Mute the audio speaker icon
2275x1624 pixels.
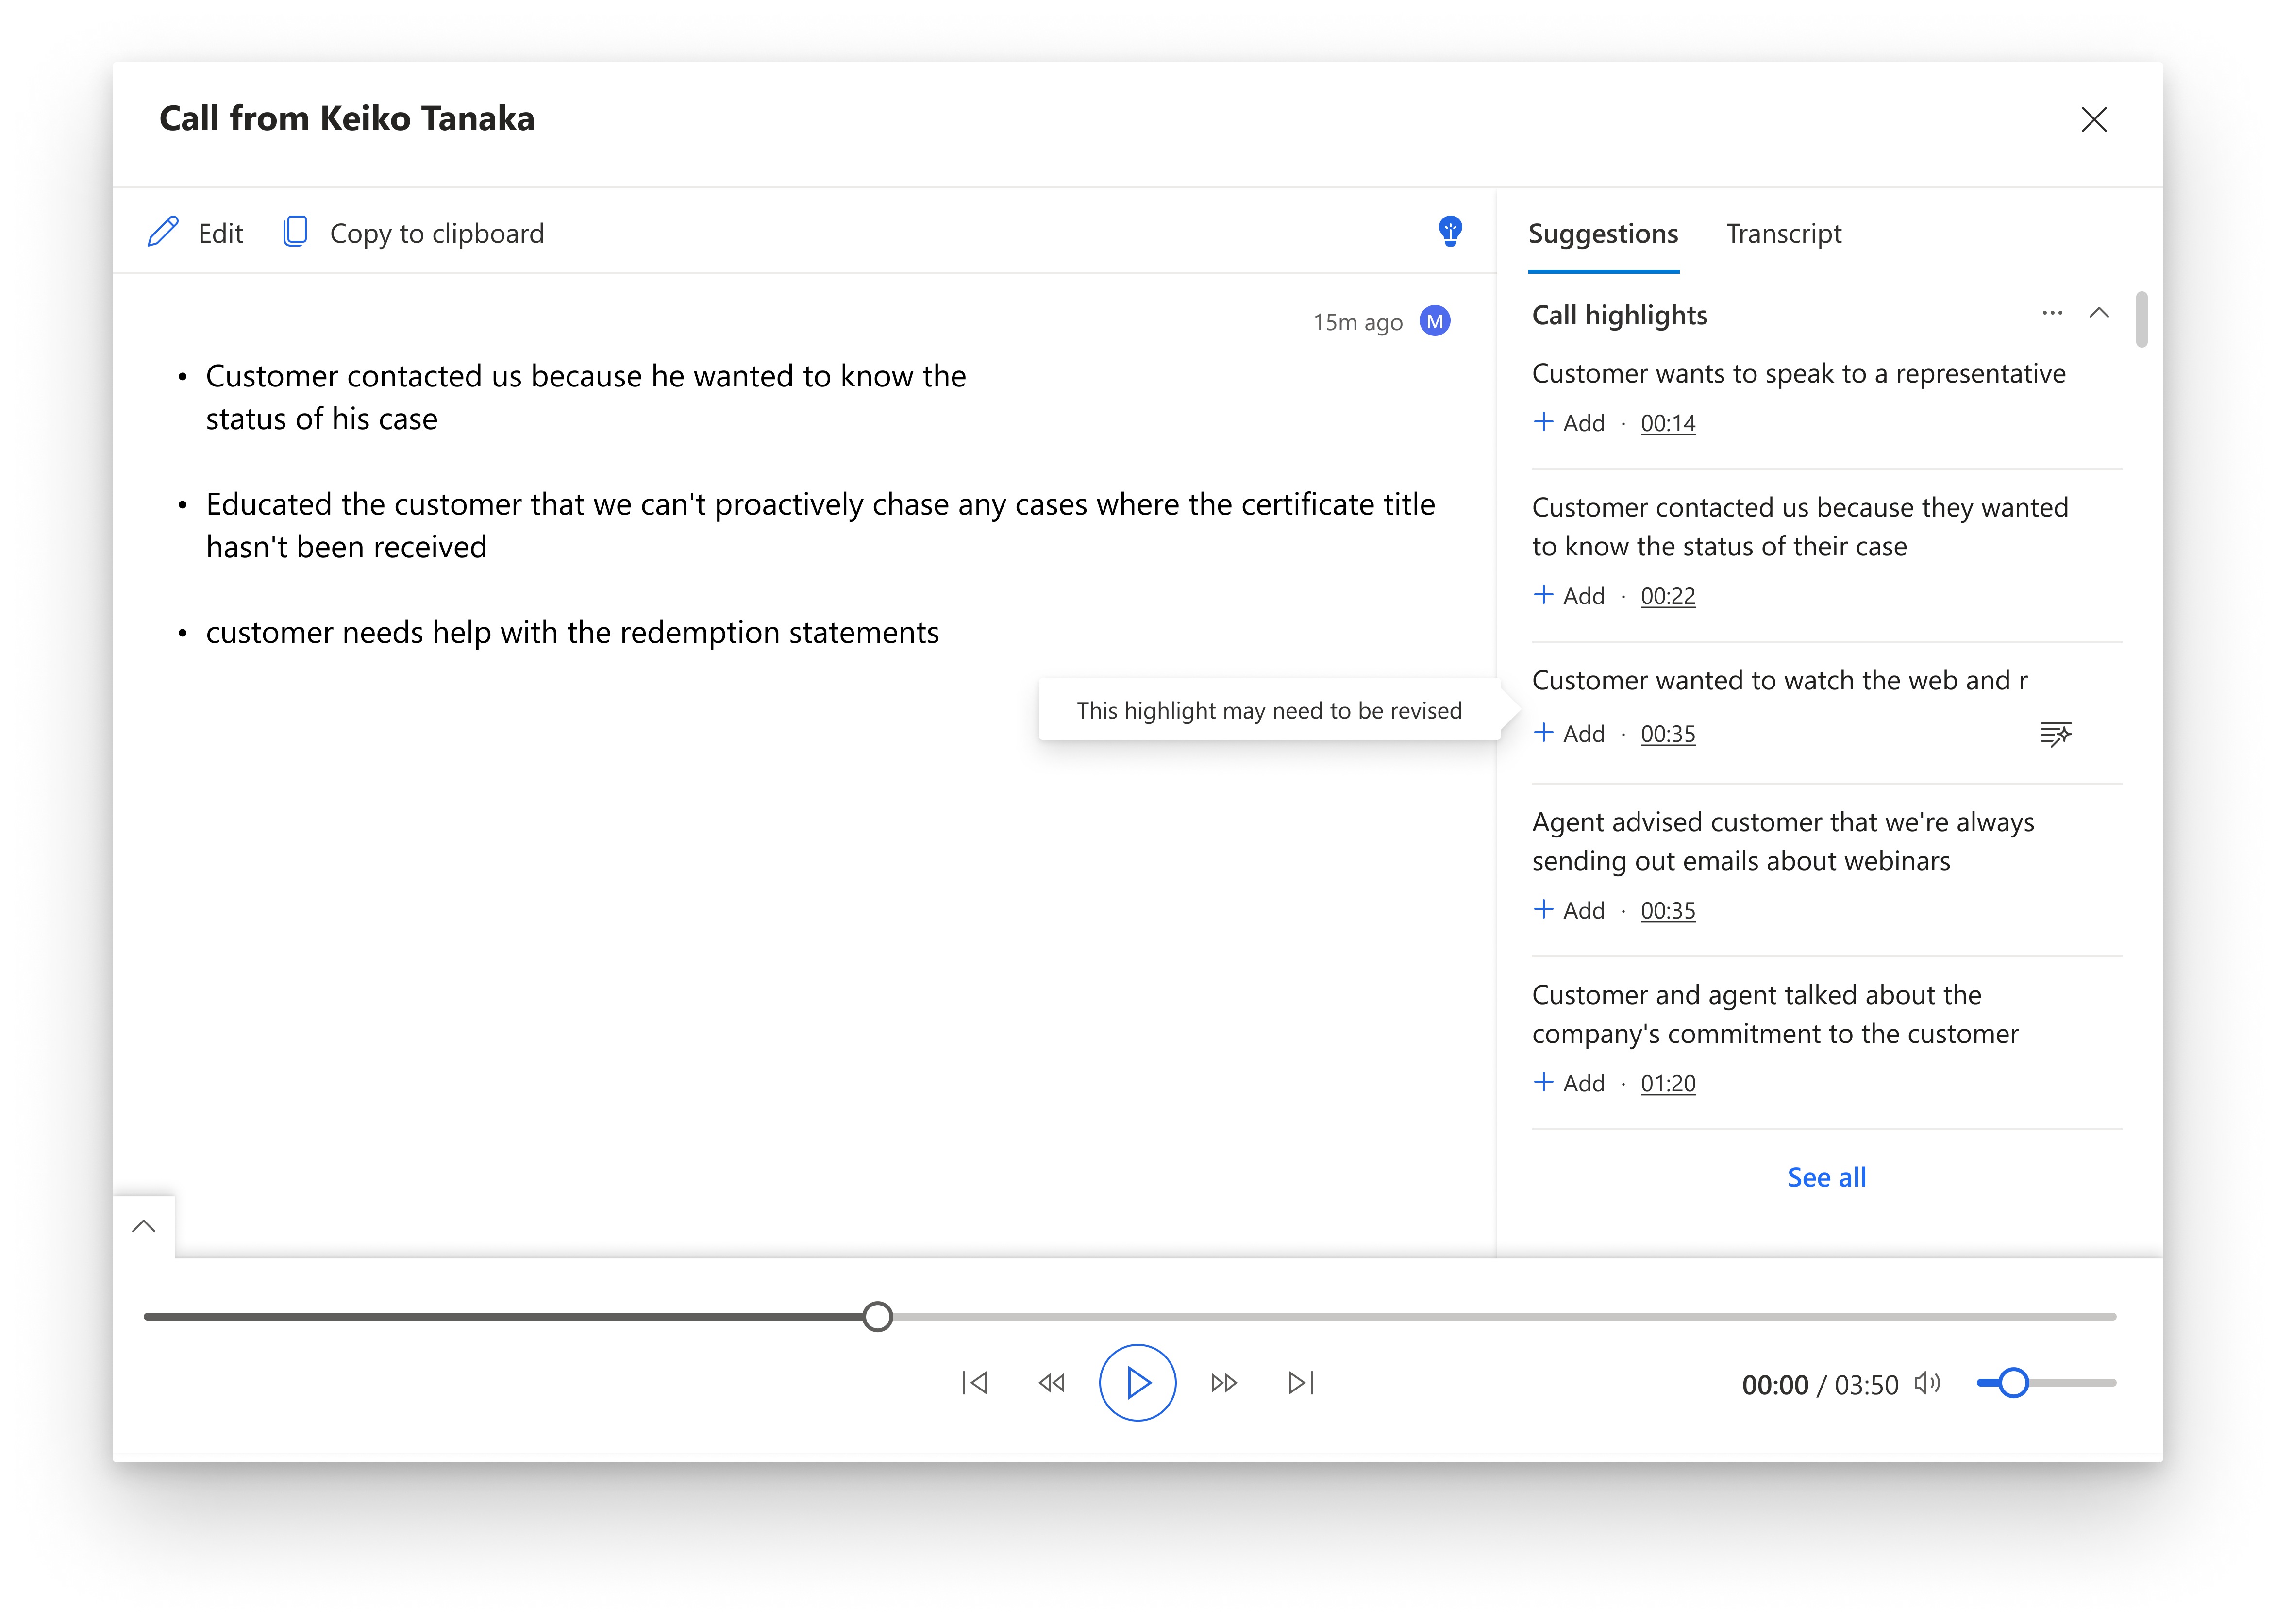pos(1927,1383)
